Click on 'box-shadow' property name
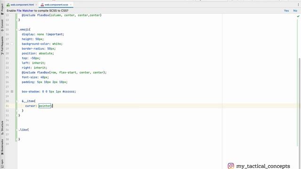 tap(30, 92)
